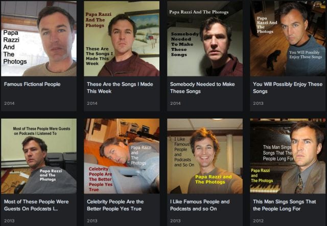Click Celebrity People Are the Better People title
The height and width of the screenshot is (226, 327).
115,205
